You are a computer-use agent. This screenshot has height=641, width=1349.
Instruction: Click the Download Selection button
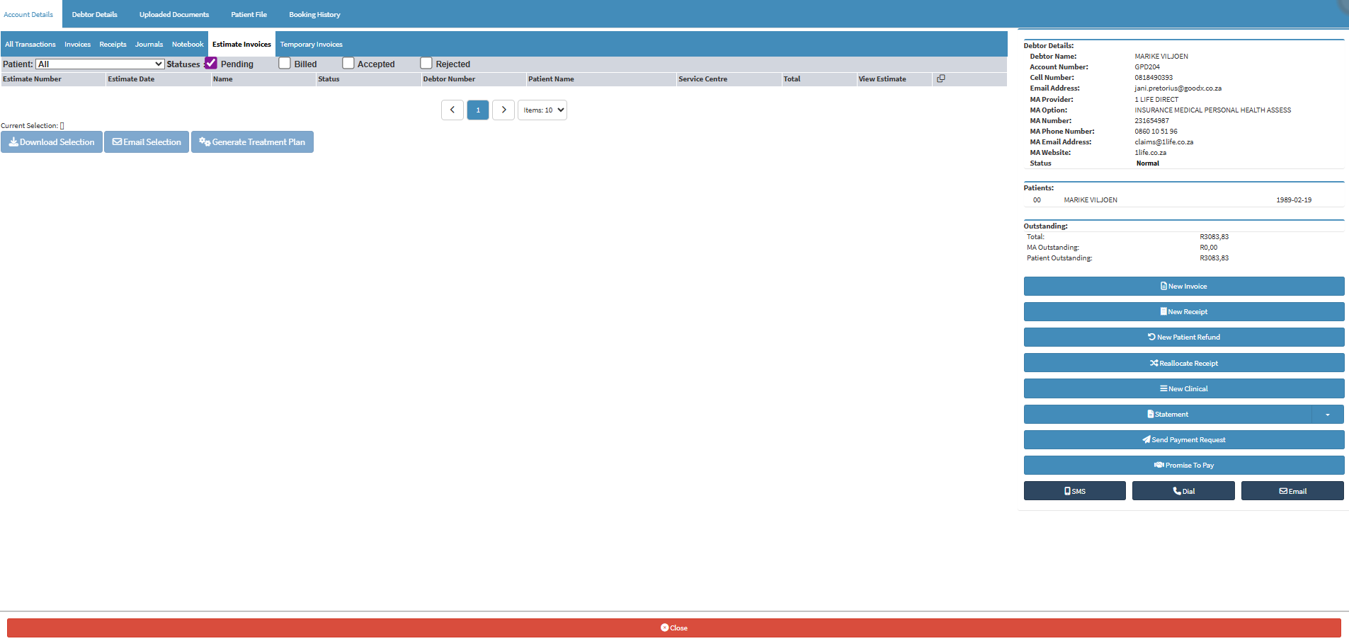click(x=52, y=142)
